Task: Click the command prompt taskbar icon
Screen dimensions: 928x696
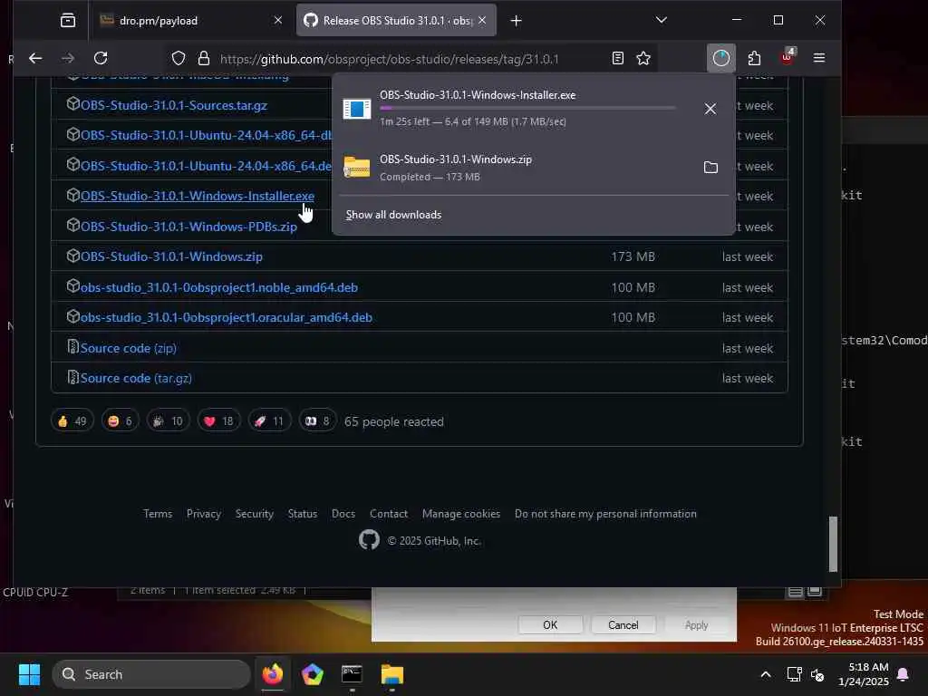Action: pyautogui.click(x=353, y=674)
